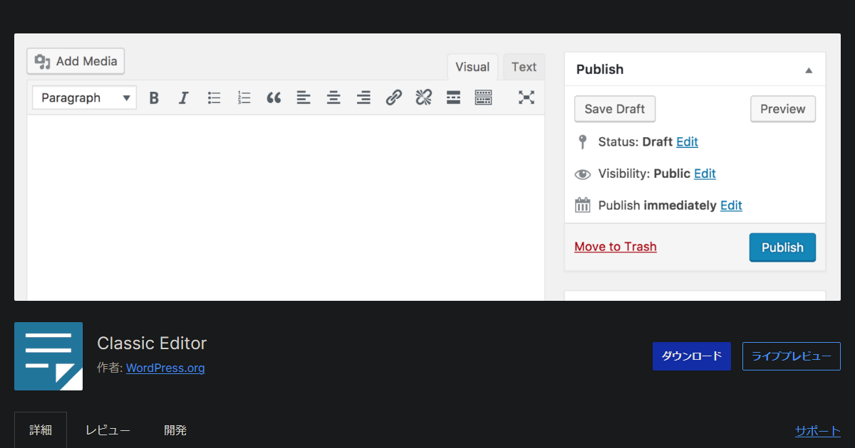
Task: Align text right
Action: pyautogui.click(x=363, y=98)
